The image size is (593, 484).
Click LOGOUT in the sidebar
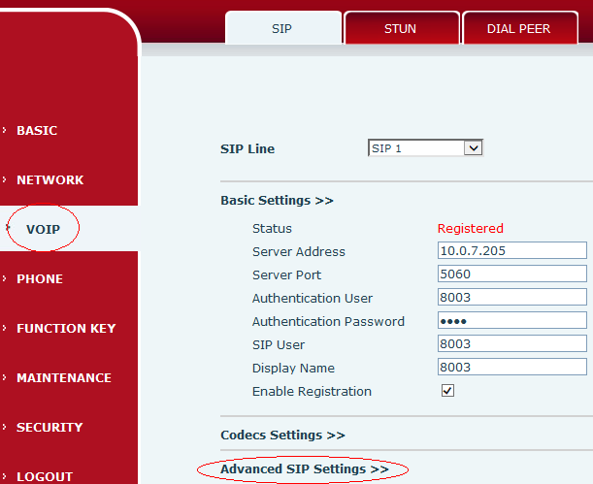45,477
